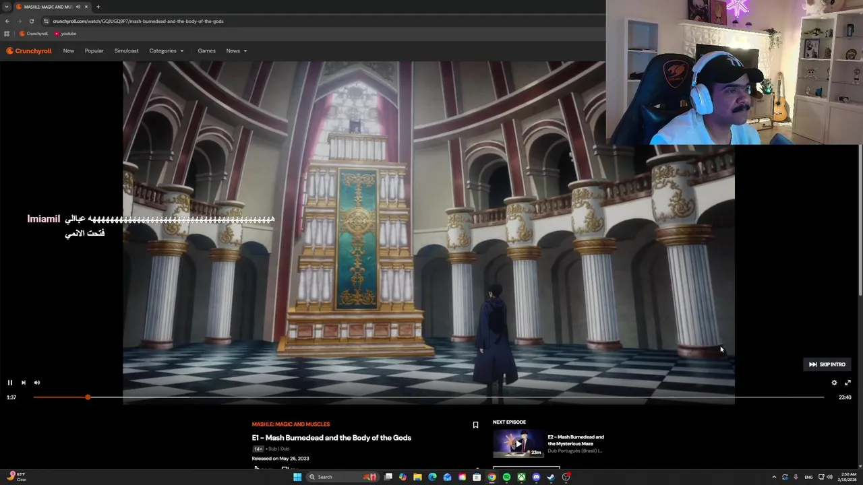Switch to Google Chrome on the taskbar
The width and height of the screenshot is (863, 485).
[492, 477]
